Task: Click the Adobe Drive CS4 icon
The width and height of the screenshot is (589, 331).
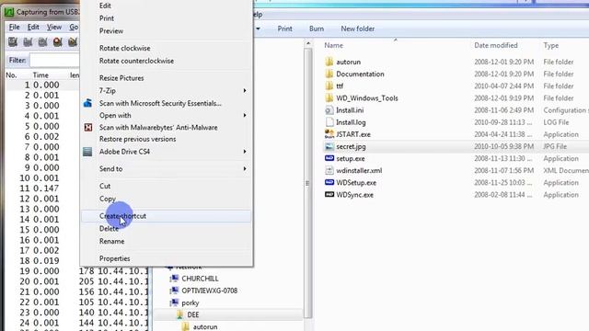Action: (x=87, y=152)
